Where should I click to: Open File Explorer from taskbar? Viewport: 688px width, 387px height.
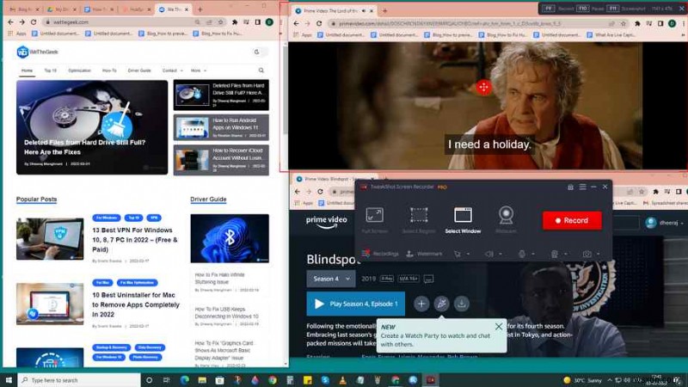(x=202, y=380)
